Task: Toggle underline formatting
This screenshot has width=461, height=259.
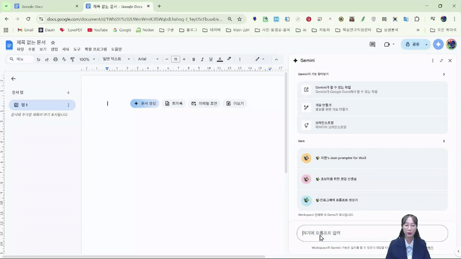Action: pyautogui.click(x=211, y=59)
